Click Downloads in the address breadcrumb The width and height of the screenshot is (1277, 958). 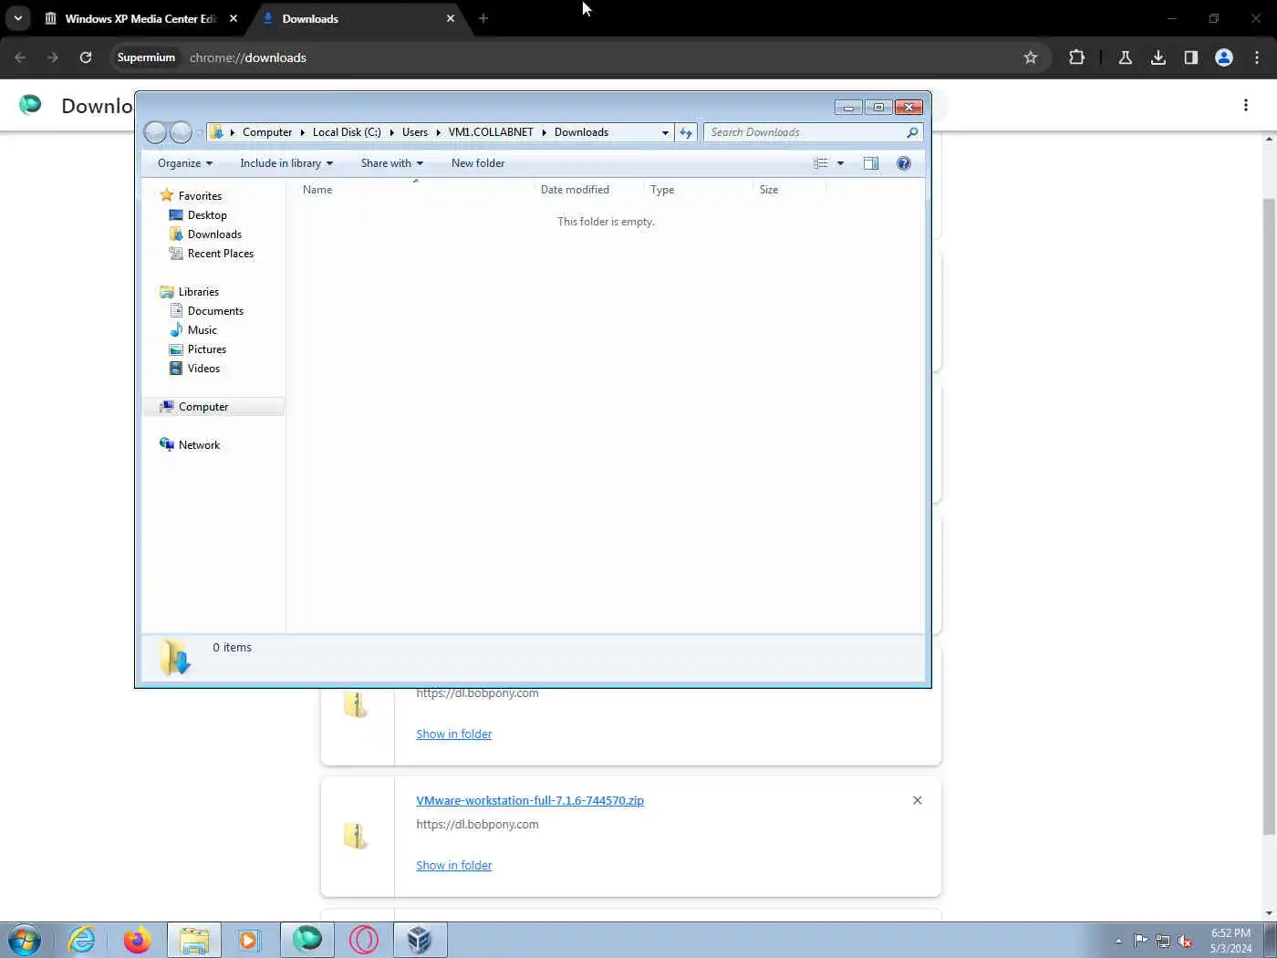[x=581, y=132]
